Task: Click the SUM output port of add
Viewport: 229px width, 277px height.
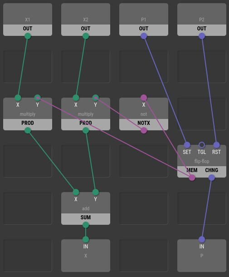Action: [x=86, y=225]
